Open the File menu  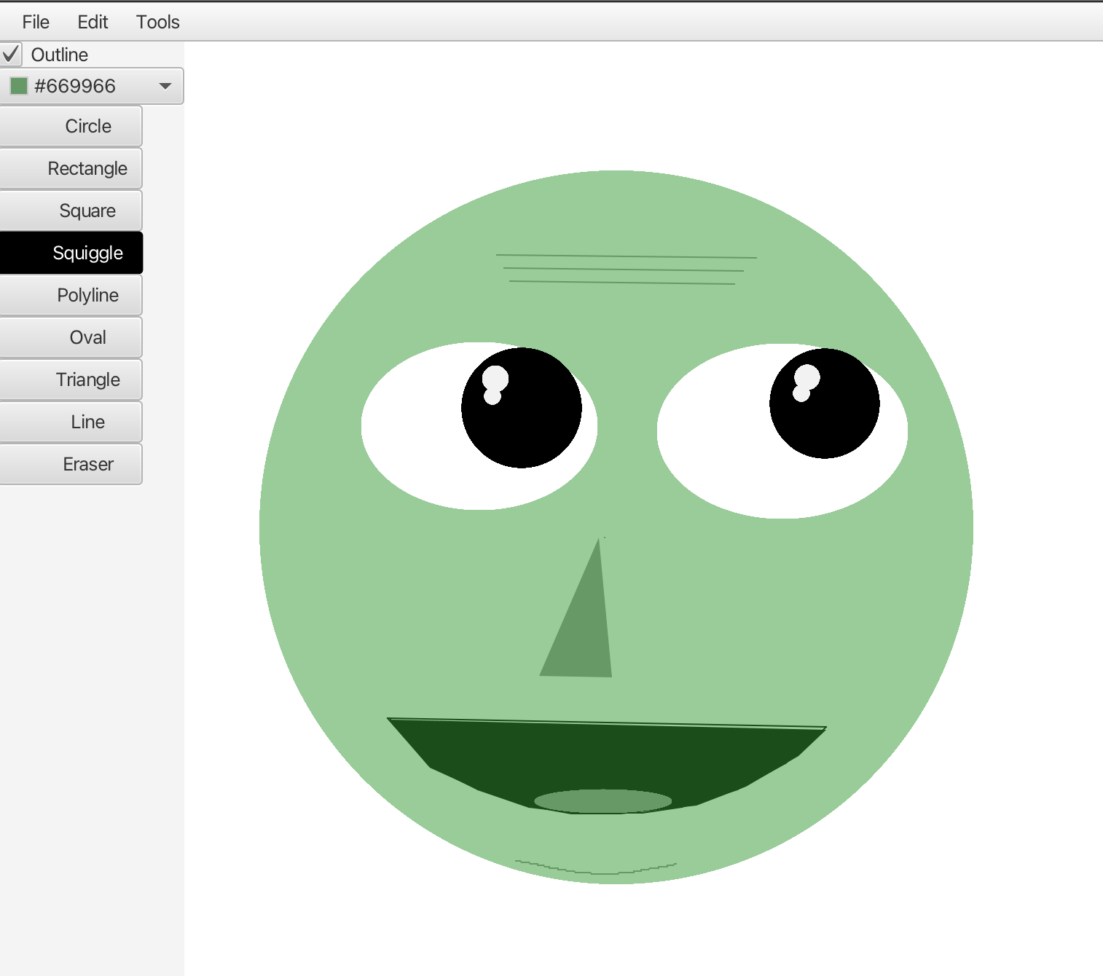[36, 22]
